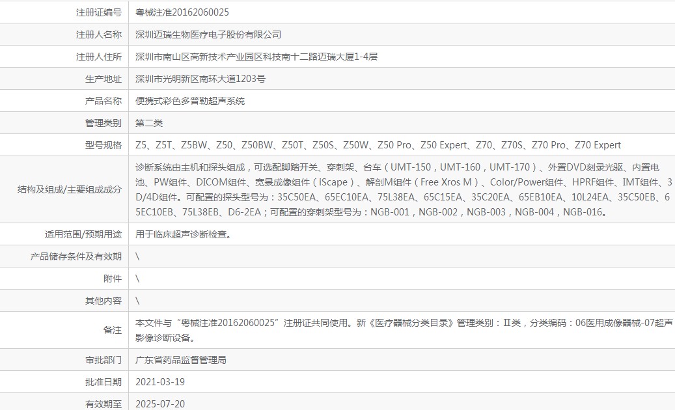The width and height of the screenshot is (675, 410).
Task: Click the 管理类别 label
Action: click(103, 124)
